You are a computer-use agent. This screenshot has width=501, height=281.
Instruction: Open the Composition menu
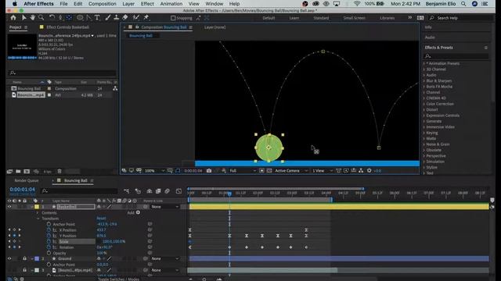click(103, 4)
